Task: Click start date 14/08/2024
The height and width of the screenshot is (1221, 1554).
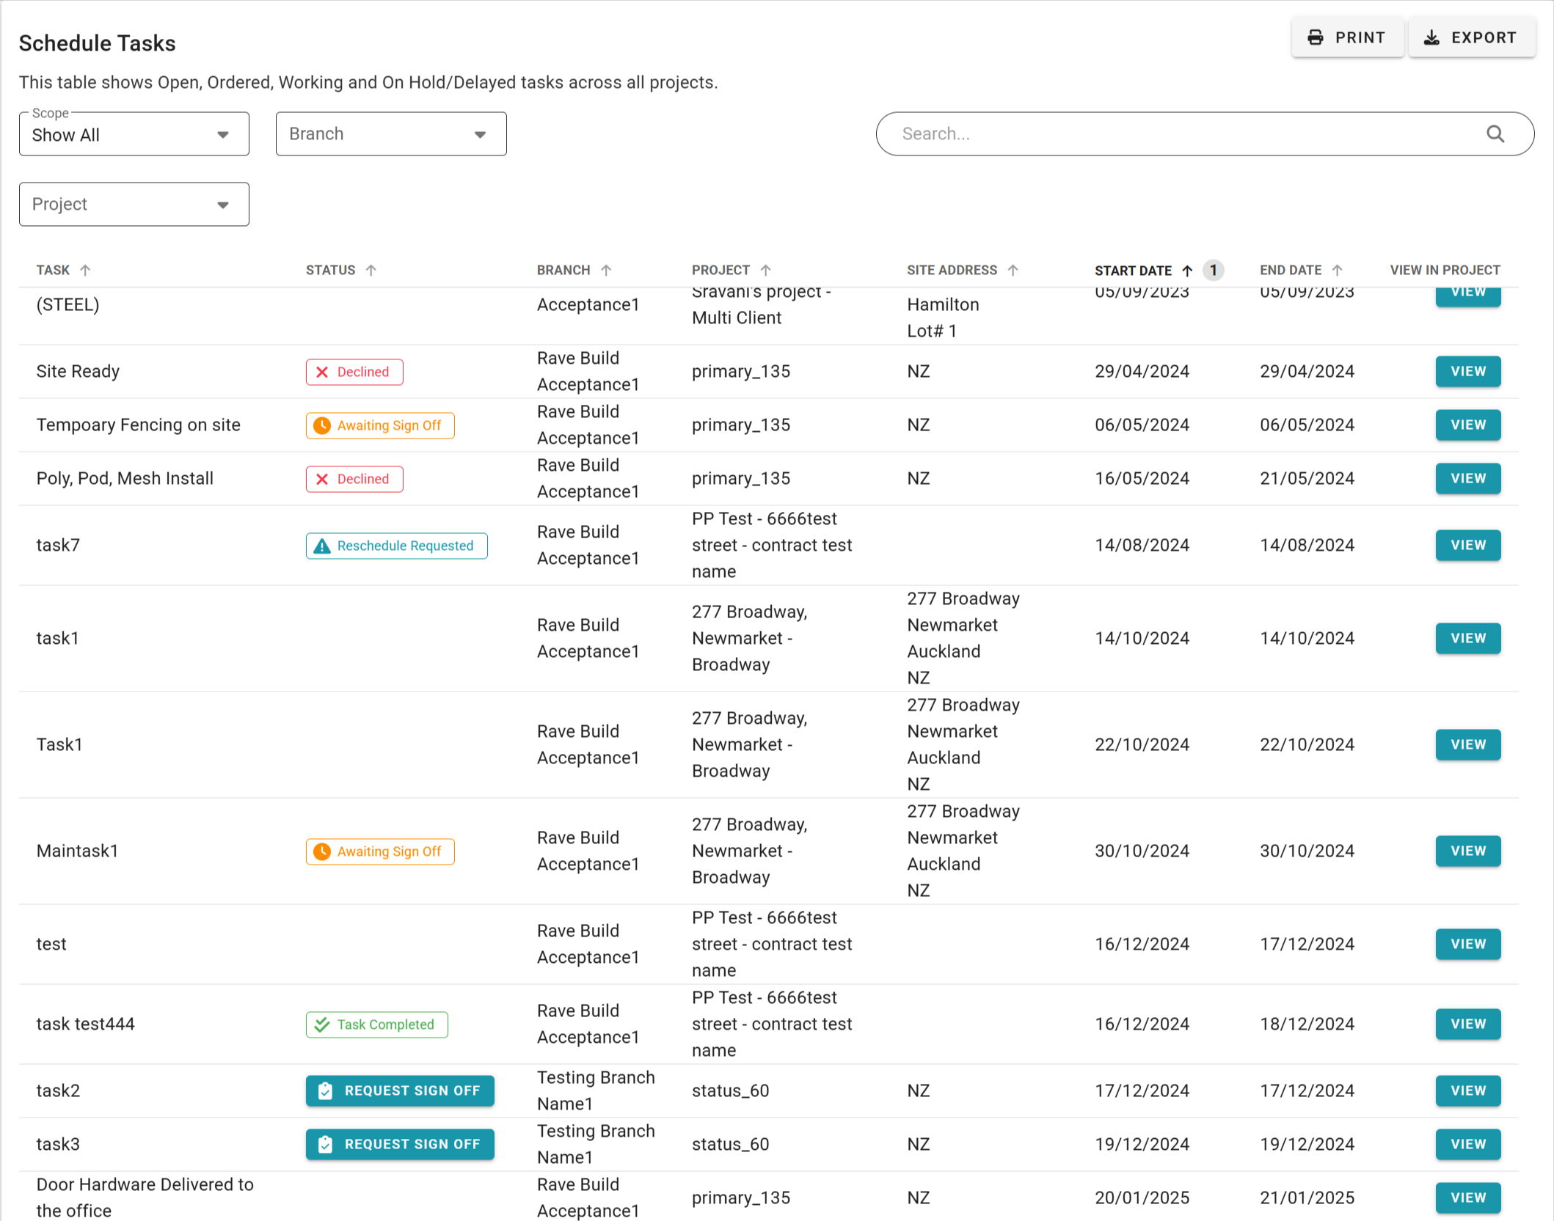Action: tap(1142, 545)
